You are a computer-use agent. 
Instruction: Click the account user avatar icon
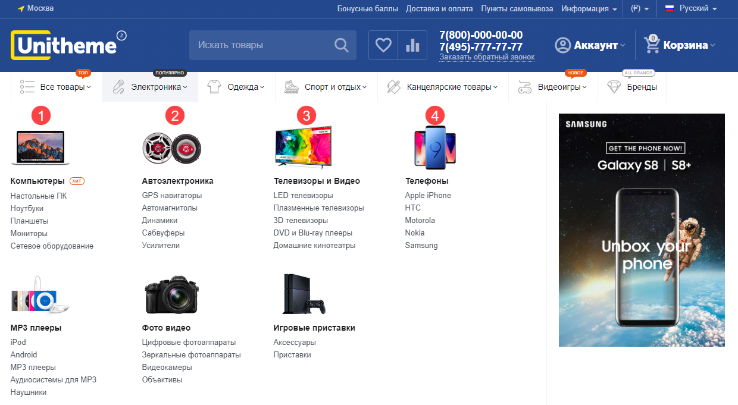562,45
